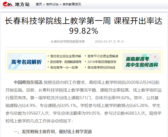Open 高校自主招生全面详解 link

[x=66, y=56]
